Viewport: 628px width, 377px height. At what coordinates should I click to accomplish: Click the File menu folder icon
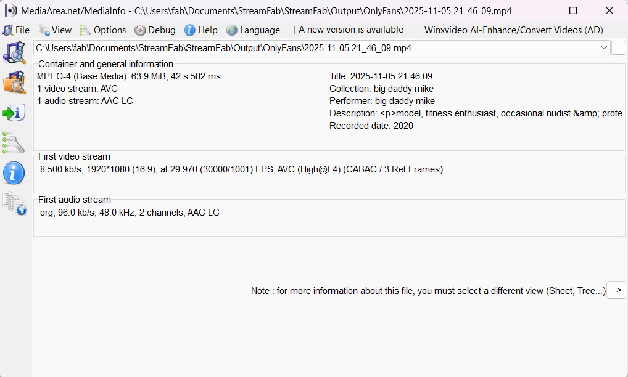pyautogui.click(x=8, y=30)
